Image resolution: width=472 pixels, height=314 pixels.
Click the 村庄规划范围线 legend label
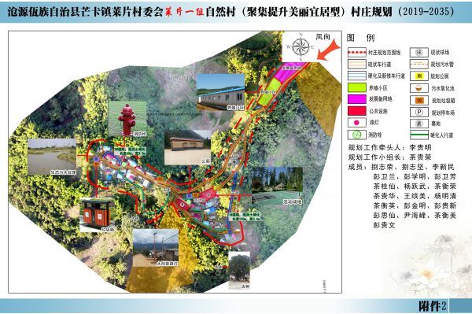[385, 53]
